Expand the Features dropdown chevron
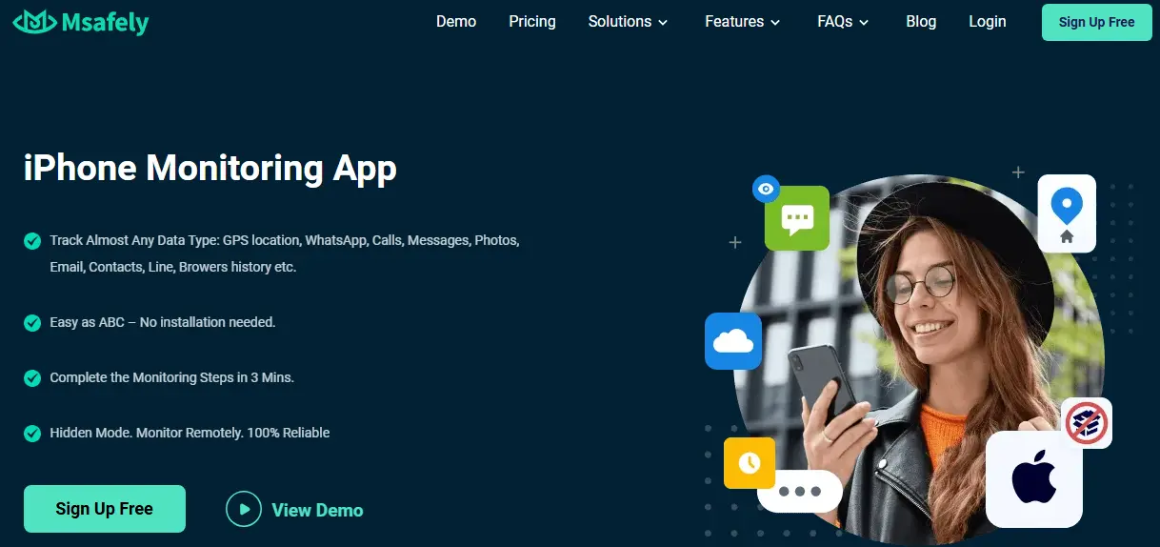This screenshot has height=547, width=1160. tap(775, 22)
